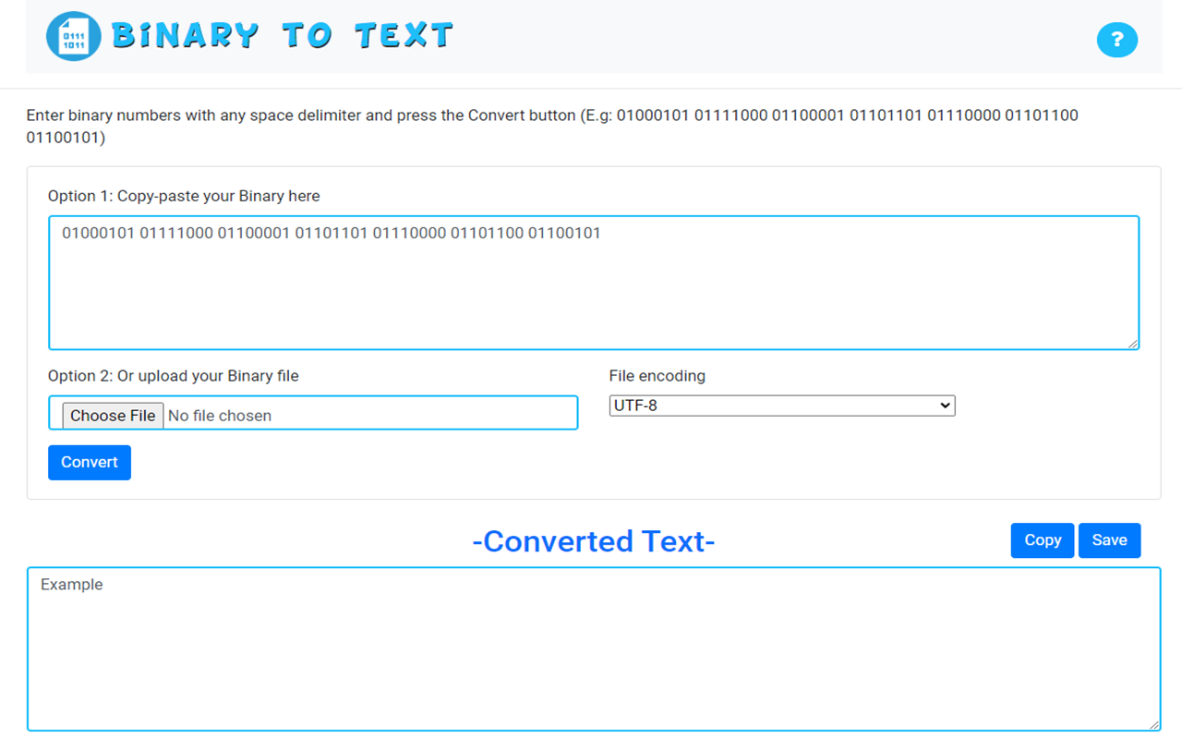Select the 'Option 1: Copy-paste your Binary here' label
This screenshot has height=739, width=1182.
184,196
